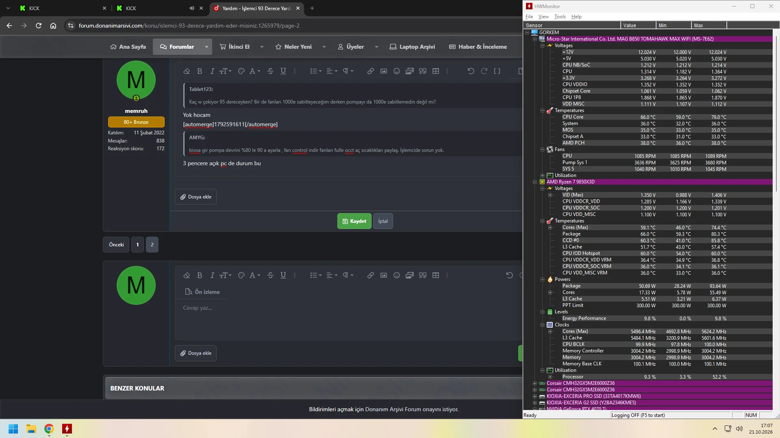This screenshot has height=438, width=780.
Task: Click the Önceki pagination button
Action: pyautogui.click(x=116, y=245)
